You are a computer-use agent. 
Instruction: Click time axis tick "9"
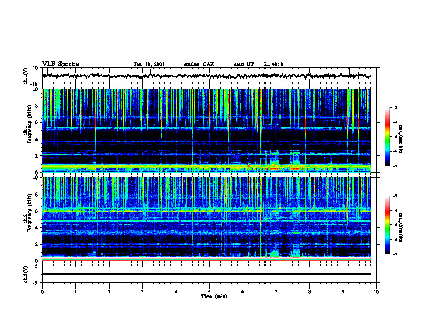tap(343, 292)
